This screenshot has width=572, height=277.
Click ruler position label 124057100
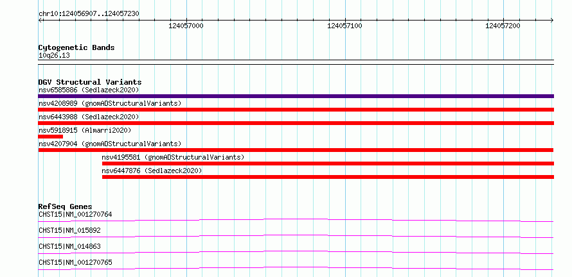point(344,26)
